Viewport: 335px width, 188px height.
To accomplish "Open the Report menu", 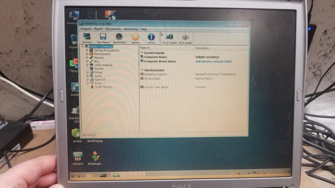I will pyautogui.click(x=98, y=29).
